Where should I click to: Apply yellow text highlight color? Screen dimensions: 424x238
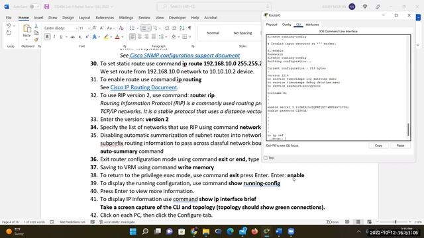106,37
